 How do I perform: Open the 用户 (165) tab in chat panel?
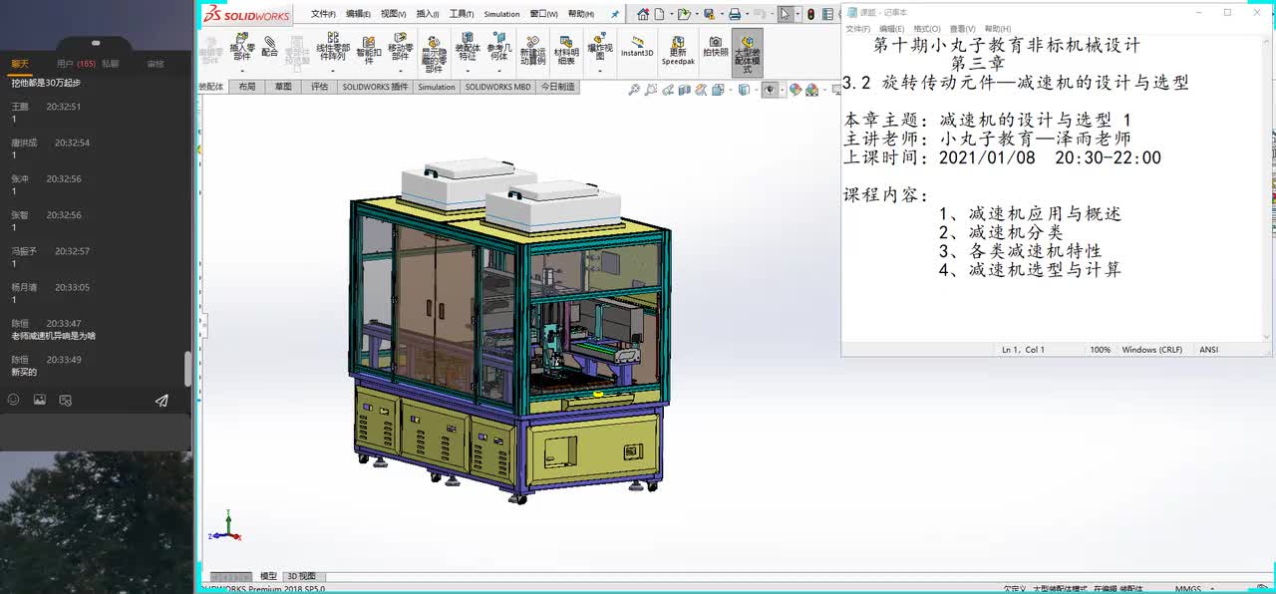(x=75, y=64)
